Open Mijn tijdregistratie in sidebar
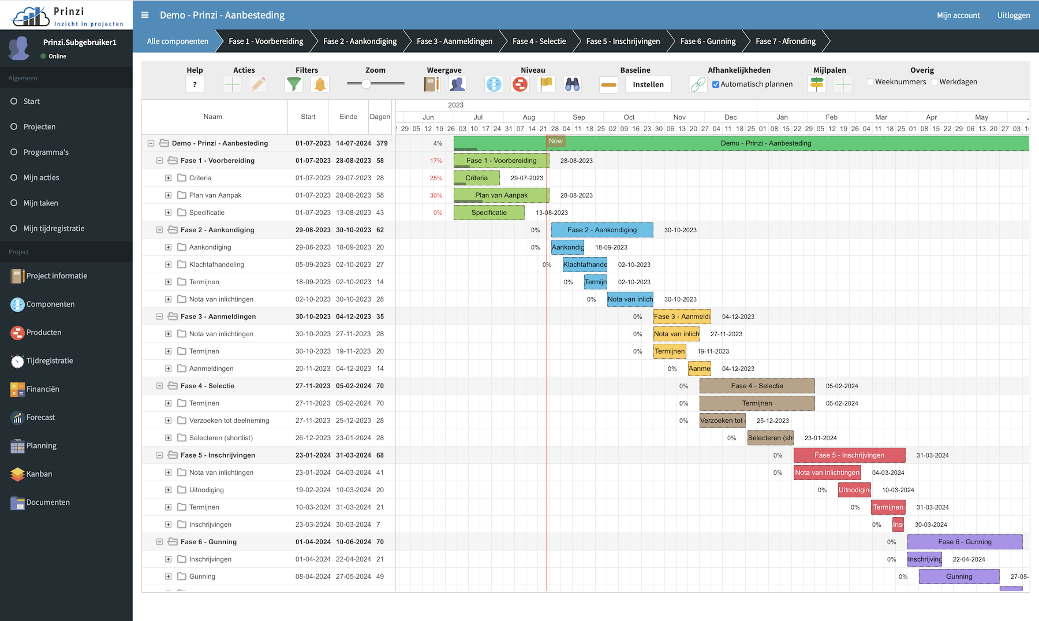1039x621 pixels. pos(66,228)
